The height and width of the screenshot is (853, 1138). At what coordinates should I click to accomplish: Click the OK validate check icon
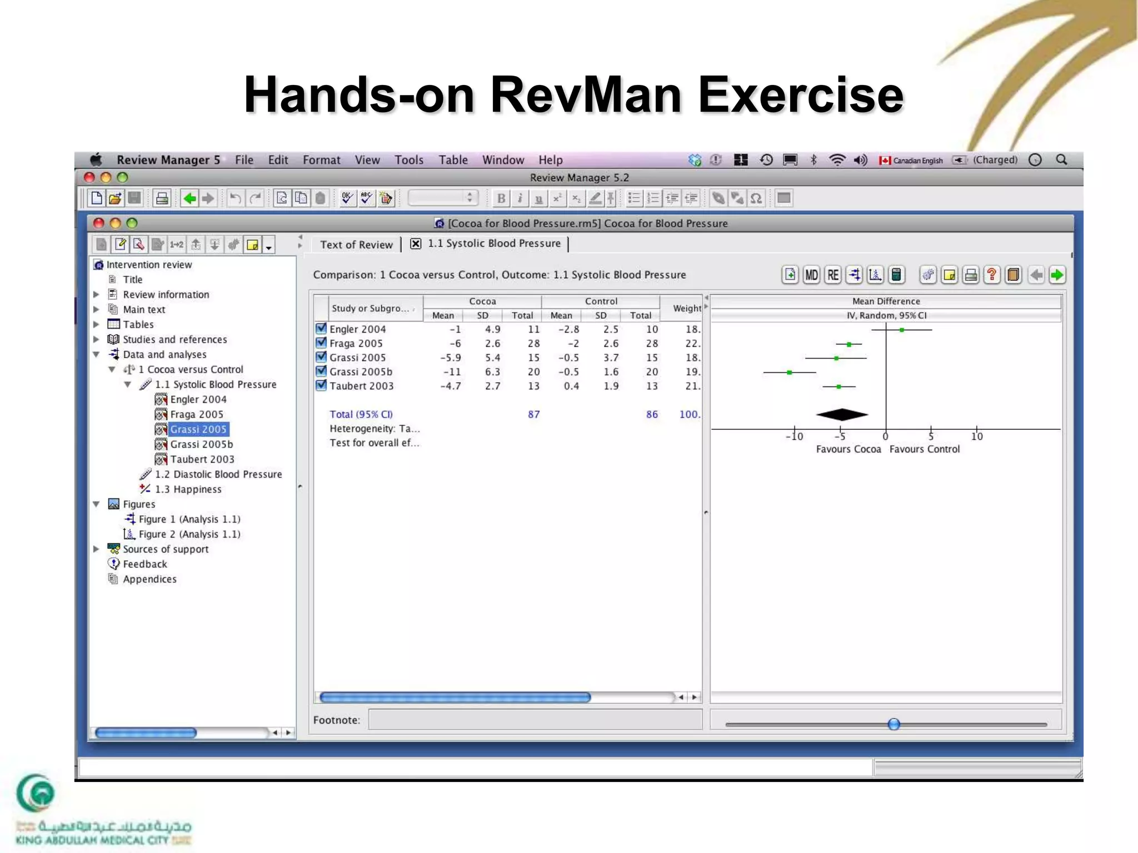347,198
